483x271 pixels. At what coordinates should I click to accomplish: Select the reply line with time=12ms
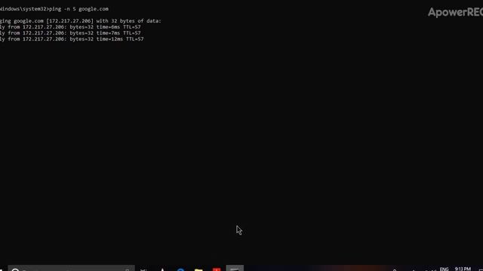(72, 39)
